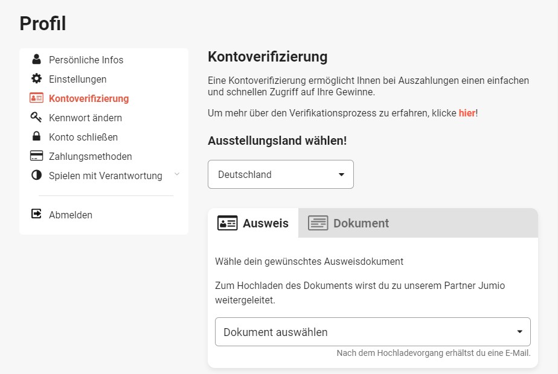Open Persönliche Infos menu entry
The image size is (558, 374).
(x=86, y=60)
